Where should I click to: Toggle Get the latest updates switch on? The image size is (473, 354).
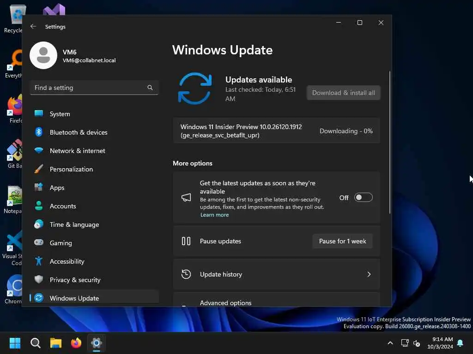point(363,197)
